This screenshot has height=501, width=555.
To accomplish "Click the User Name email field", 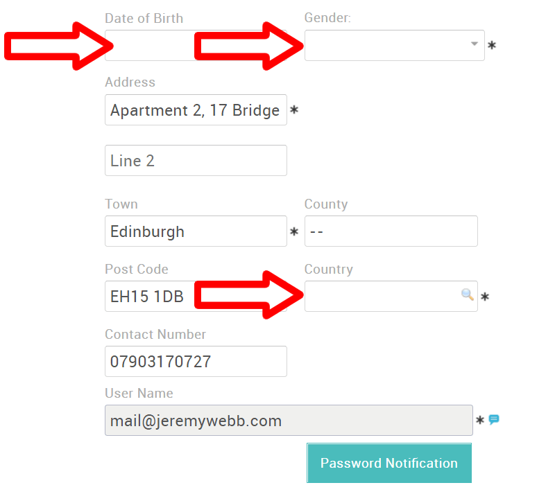I will point(289,420).
